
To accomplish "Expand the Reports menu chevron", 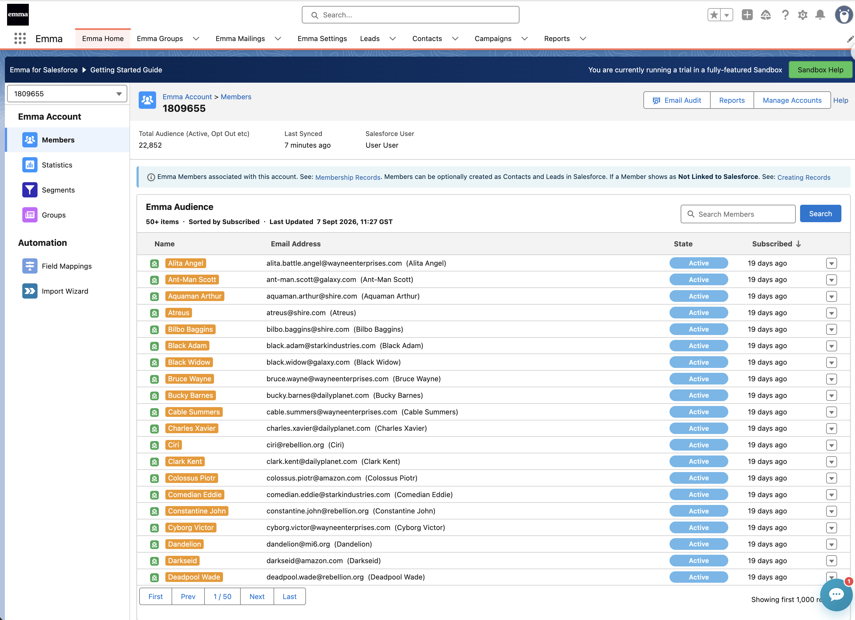I will [583, 39].
